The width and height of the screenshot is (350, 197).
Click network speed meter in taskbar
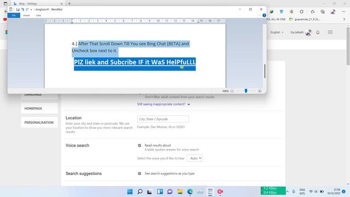pyautogui.click(x=273, y=190)
